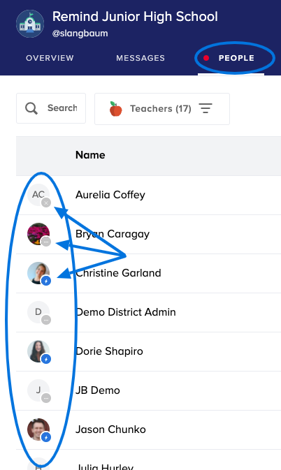Screen dimensions: 281x470
Task: Click Christine Garland's blue lightning badge
Action: [x=46, y=281]
